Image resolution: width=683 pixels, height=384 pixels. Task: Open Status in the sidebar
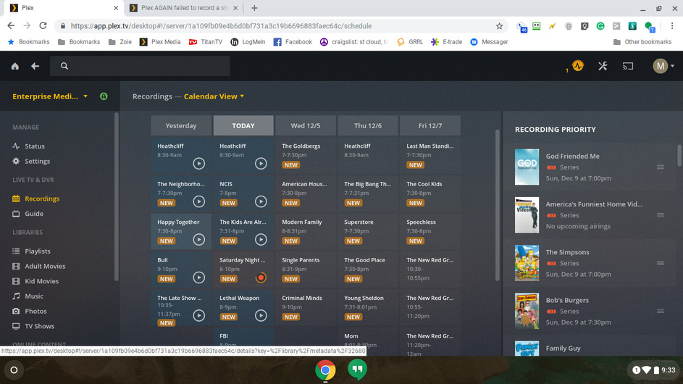(x=35, y=146)
